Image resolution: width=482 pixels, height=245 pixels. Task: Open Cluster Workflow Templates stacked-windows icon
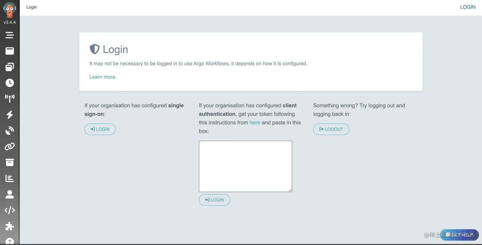point(10,67)
